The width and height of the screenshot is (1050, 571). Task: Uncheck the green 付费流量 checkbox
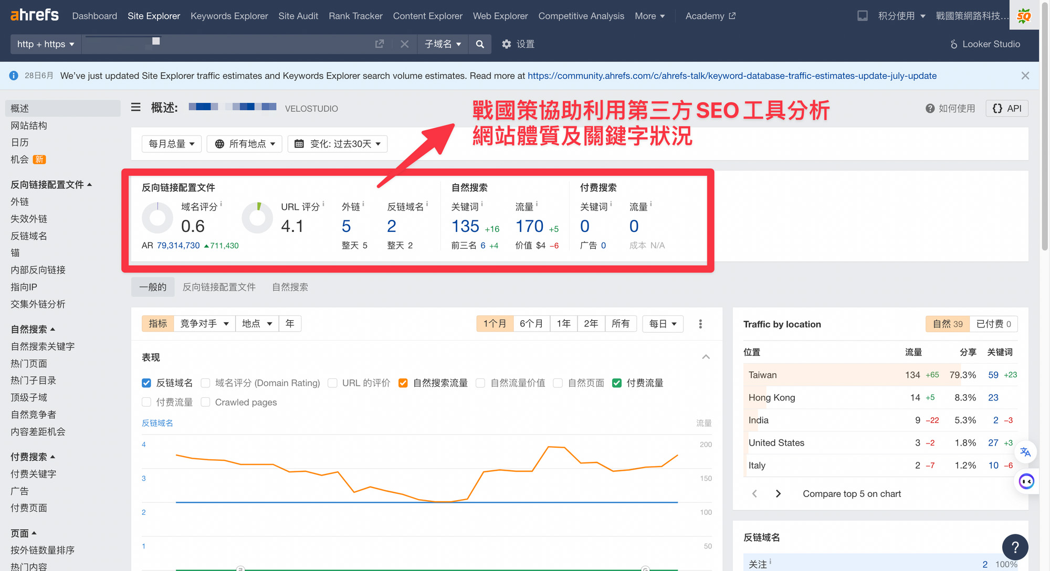coord(617,383)
